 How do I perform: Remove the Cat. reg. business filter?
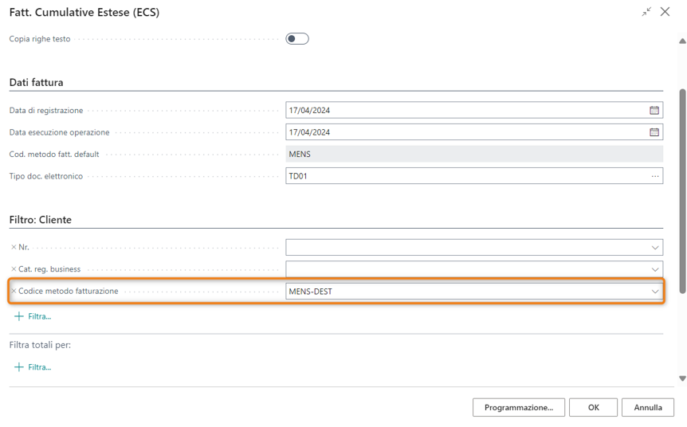pos(14,269)
